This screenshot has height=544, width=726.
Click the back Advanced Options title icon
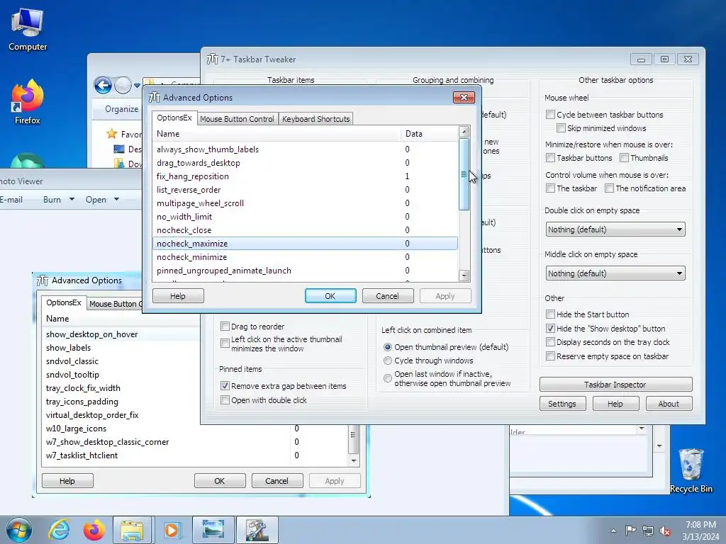[43, 280]
